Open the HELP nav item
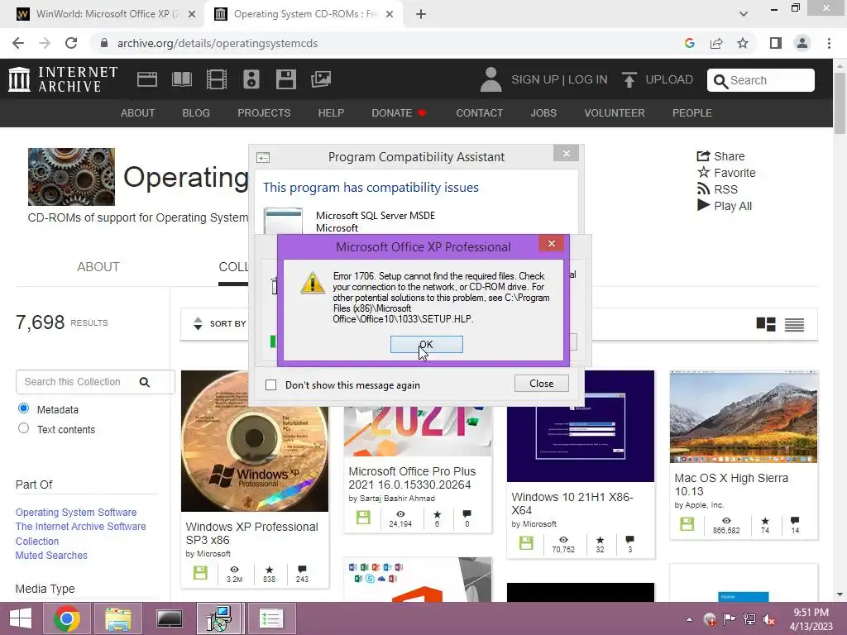Image resolution: width=847 pixels, height=635 pixels. pyautogui.click(x=331, y=112)
